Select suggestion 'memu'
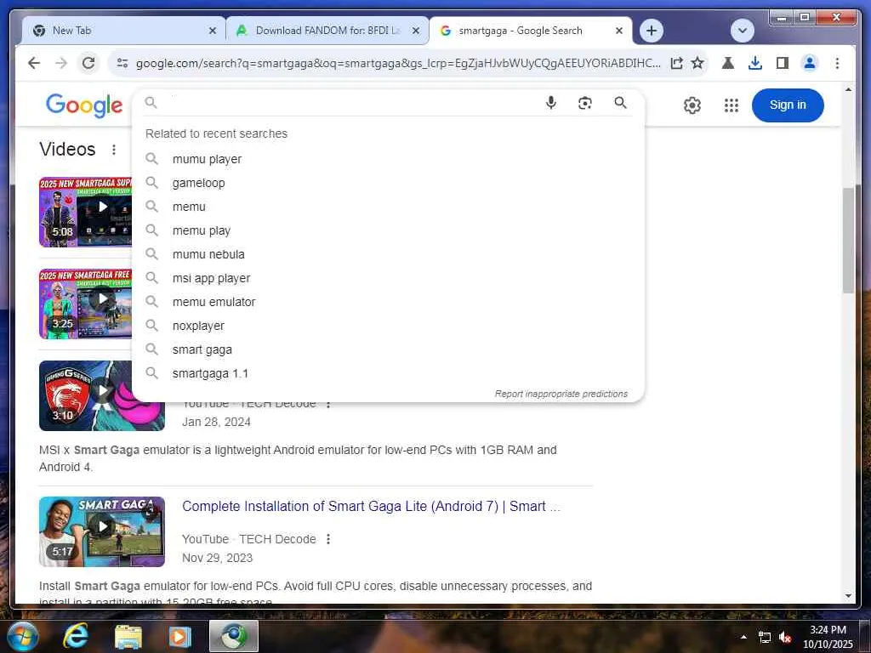The image size is (871, 653). tap(388, 207)
